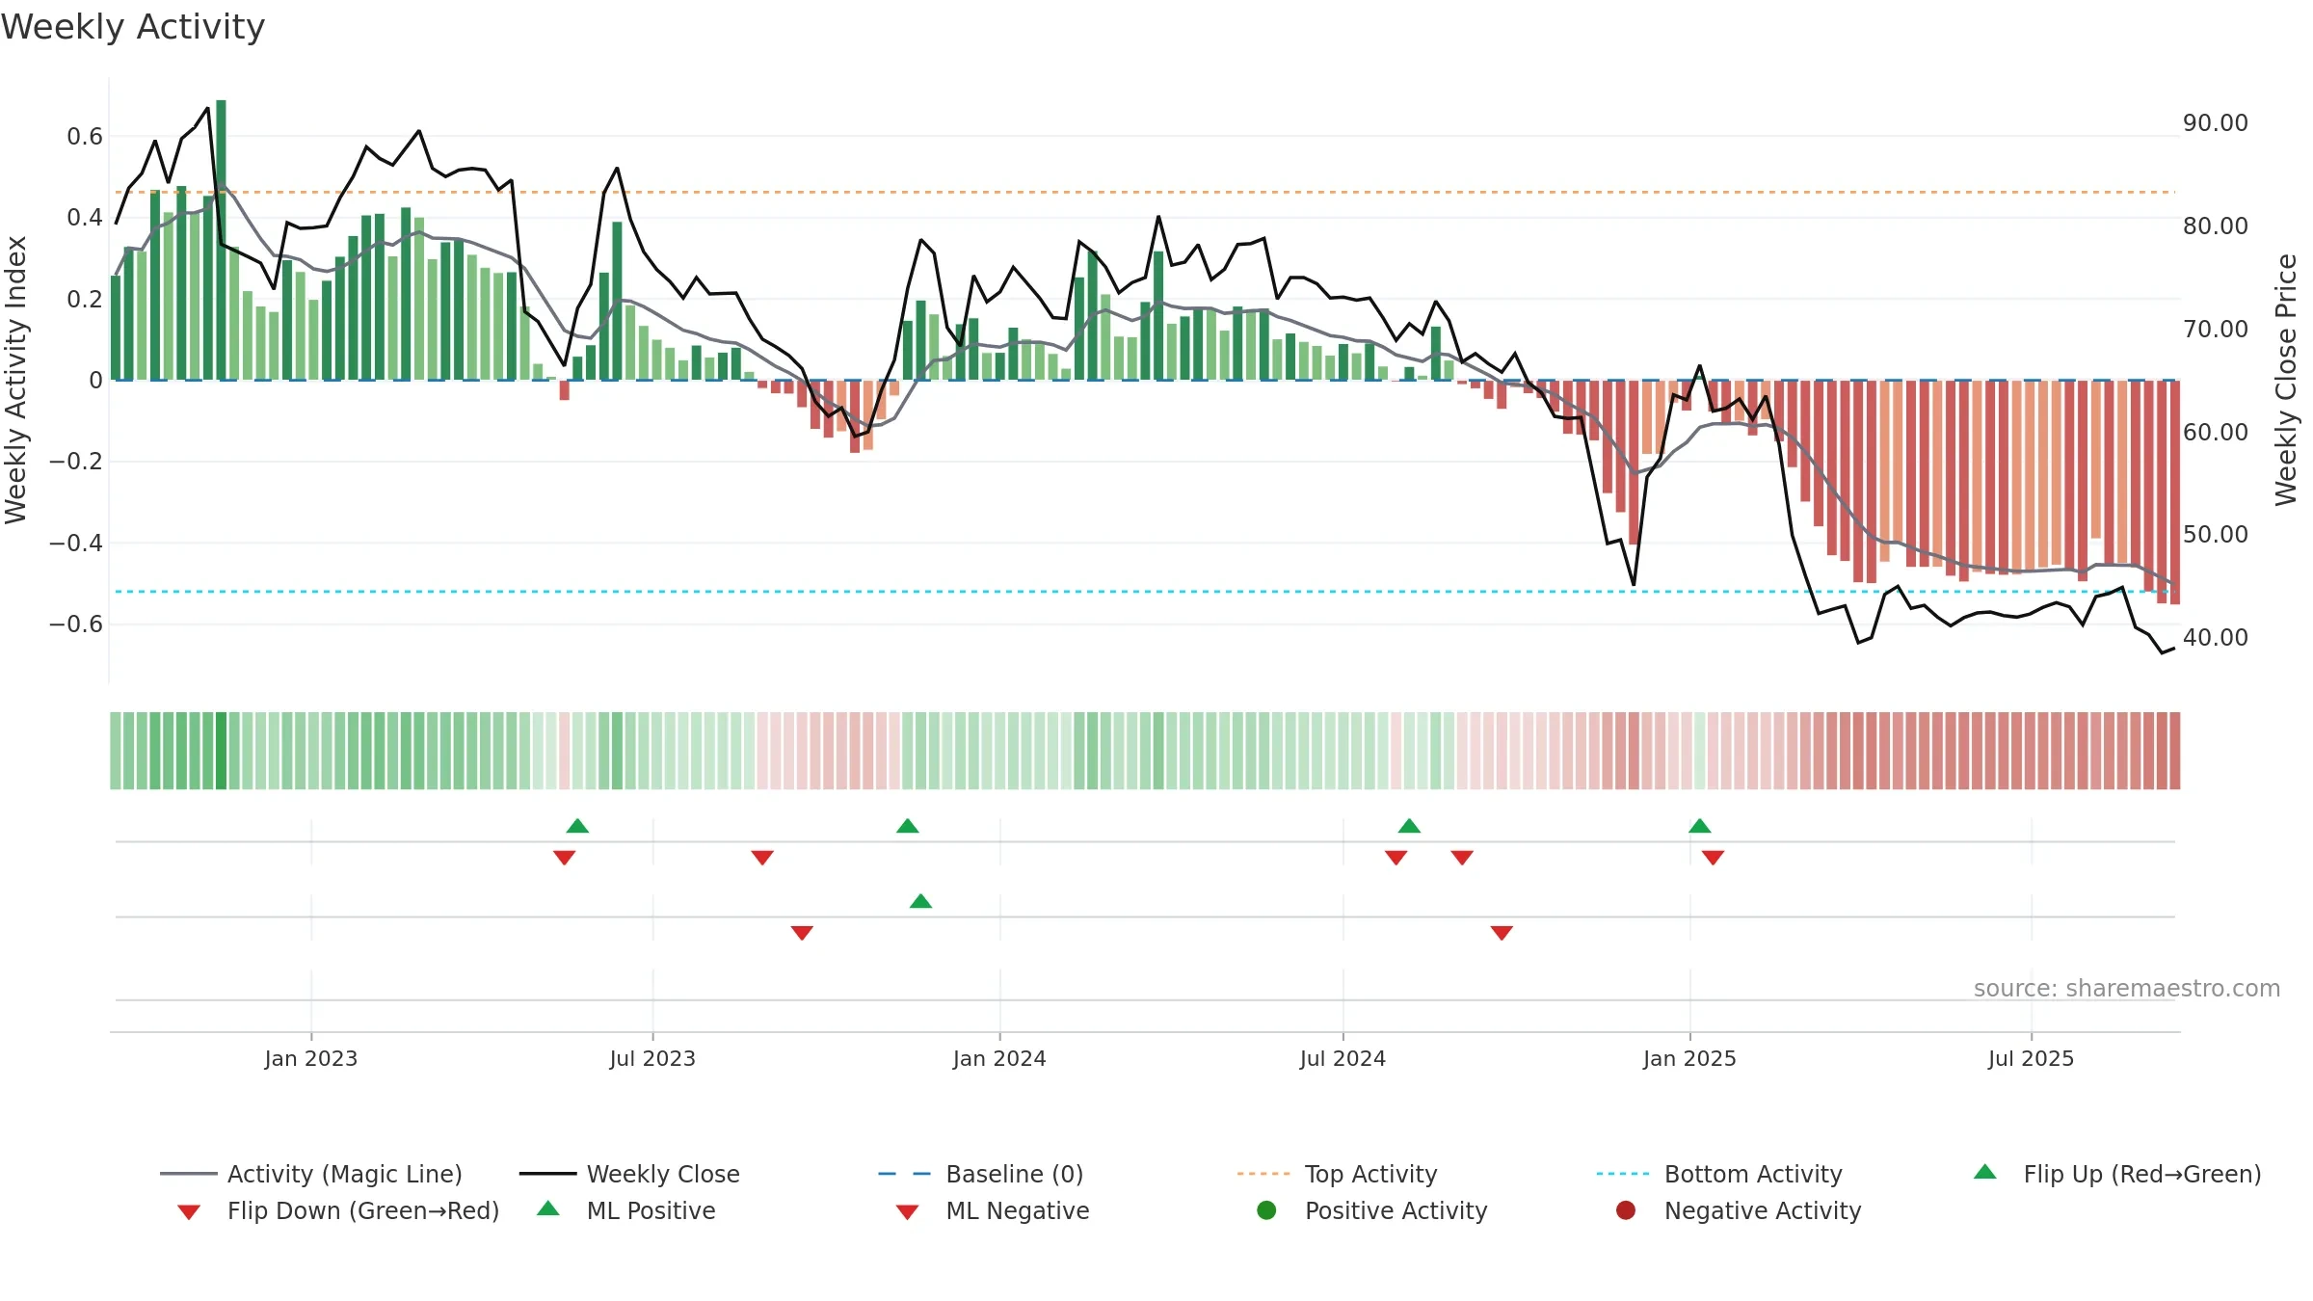2313x1301 pixels.
Task: Click the 50.00 price tick label
Action: [x=2216, y=535]
